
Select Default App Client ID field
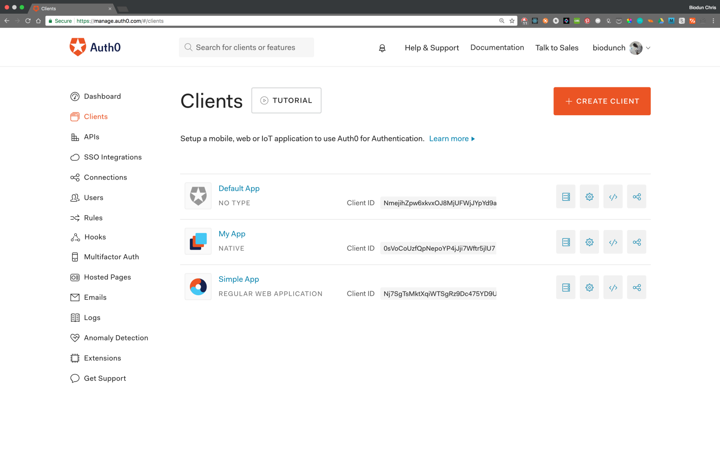tap(438, 203)
